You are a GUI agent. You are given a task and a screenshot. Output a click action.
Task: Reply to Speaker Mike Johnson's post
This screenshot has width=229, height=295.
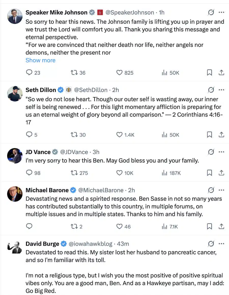click(x=30, y=73)
